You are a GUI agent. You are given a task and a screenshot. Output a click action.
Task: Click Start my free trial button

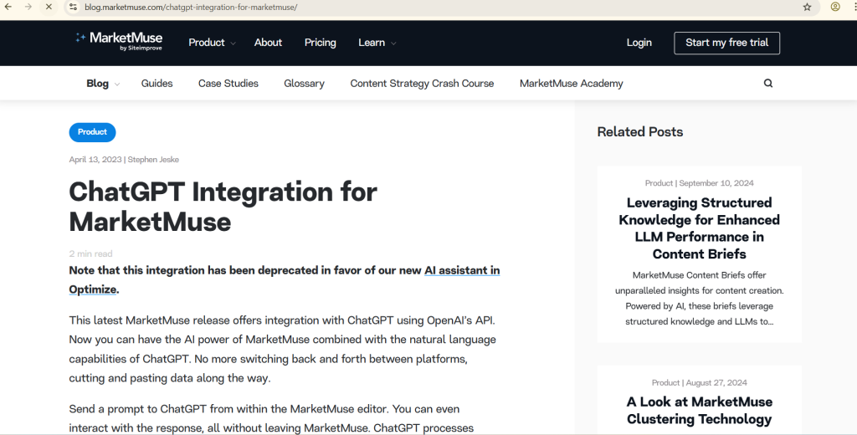click(x=726, y=43)
